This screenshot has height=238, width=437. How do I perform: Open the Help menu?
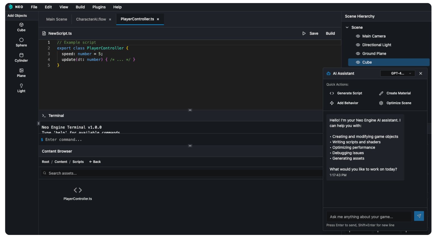coord(118,7)
